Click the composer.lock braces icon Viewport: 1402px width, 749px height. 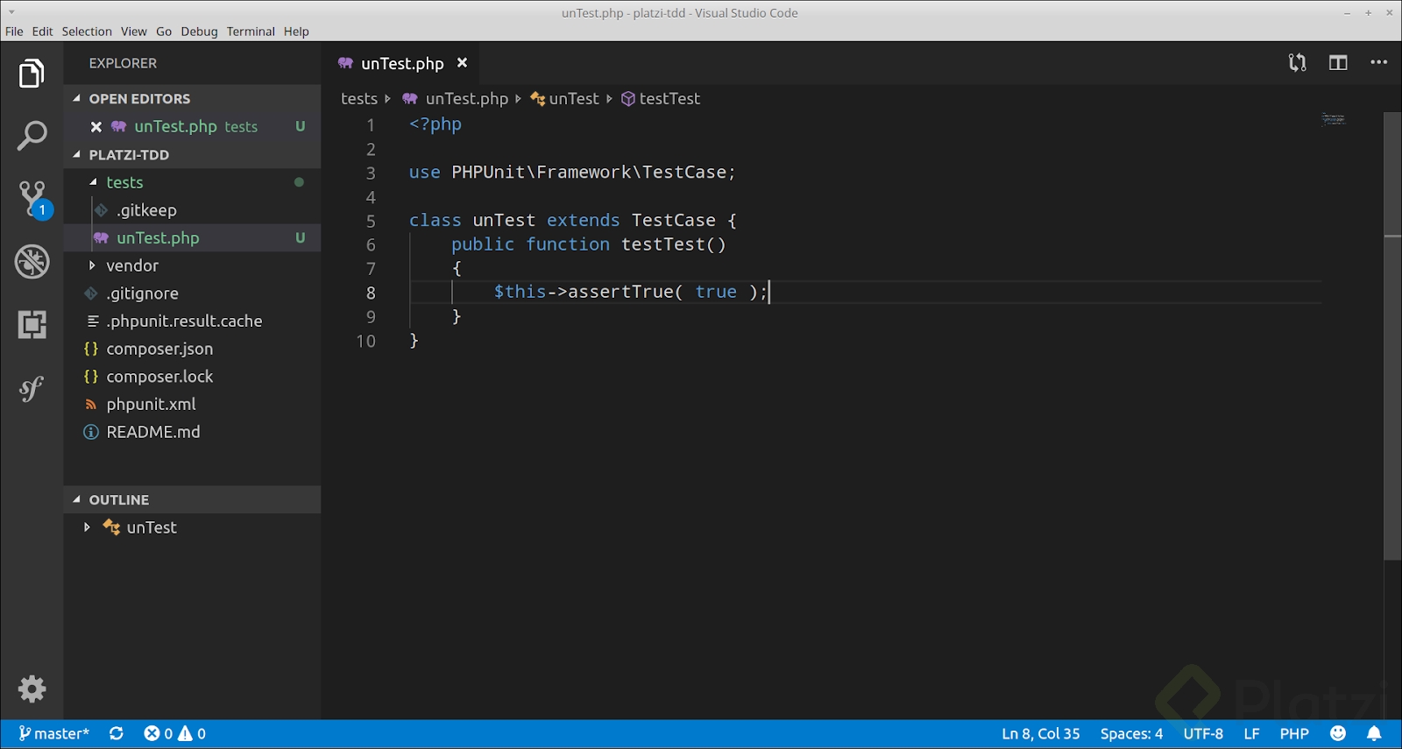pos(90,377)
